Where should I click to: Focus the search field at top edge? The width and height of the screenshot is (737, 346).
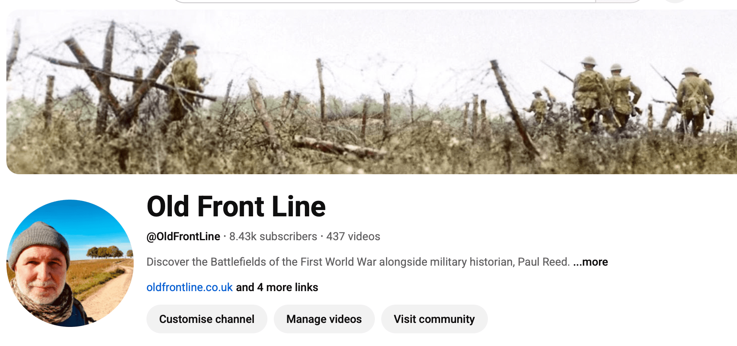pos(382,1)
